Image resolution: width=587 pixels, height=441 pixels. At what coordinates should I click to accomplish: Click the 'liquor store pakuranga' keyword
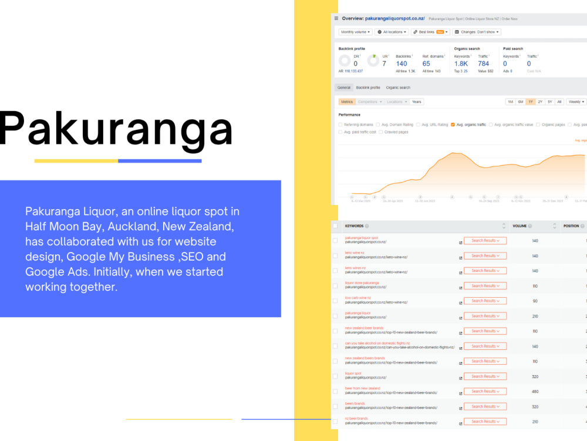pos(362,283)
